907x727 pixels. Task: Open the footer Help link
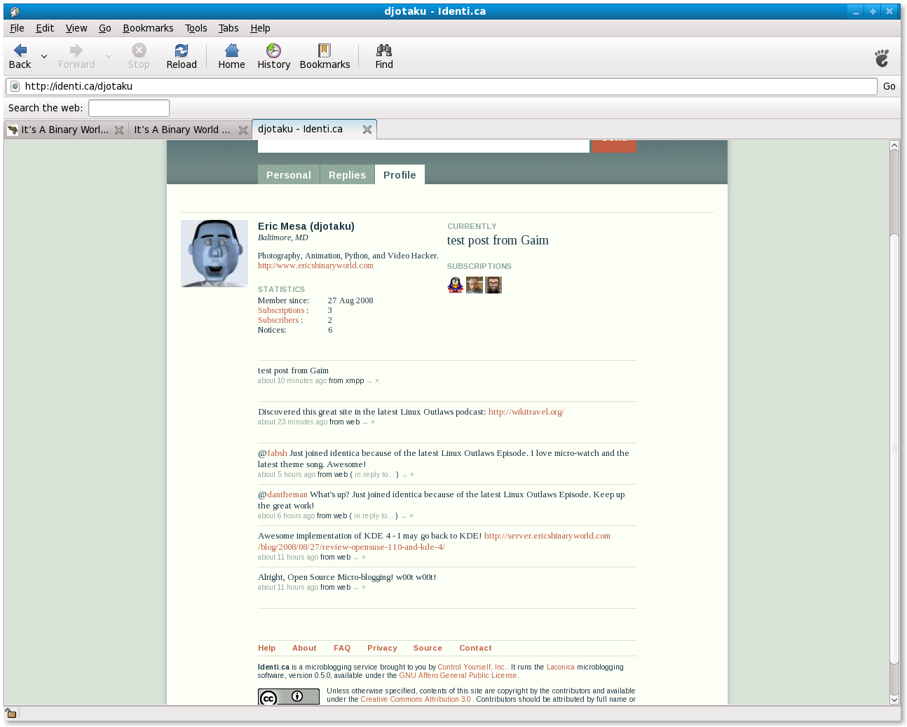pos(266,648)
